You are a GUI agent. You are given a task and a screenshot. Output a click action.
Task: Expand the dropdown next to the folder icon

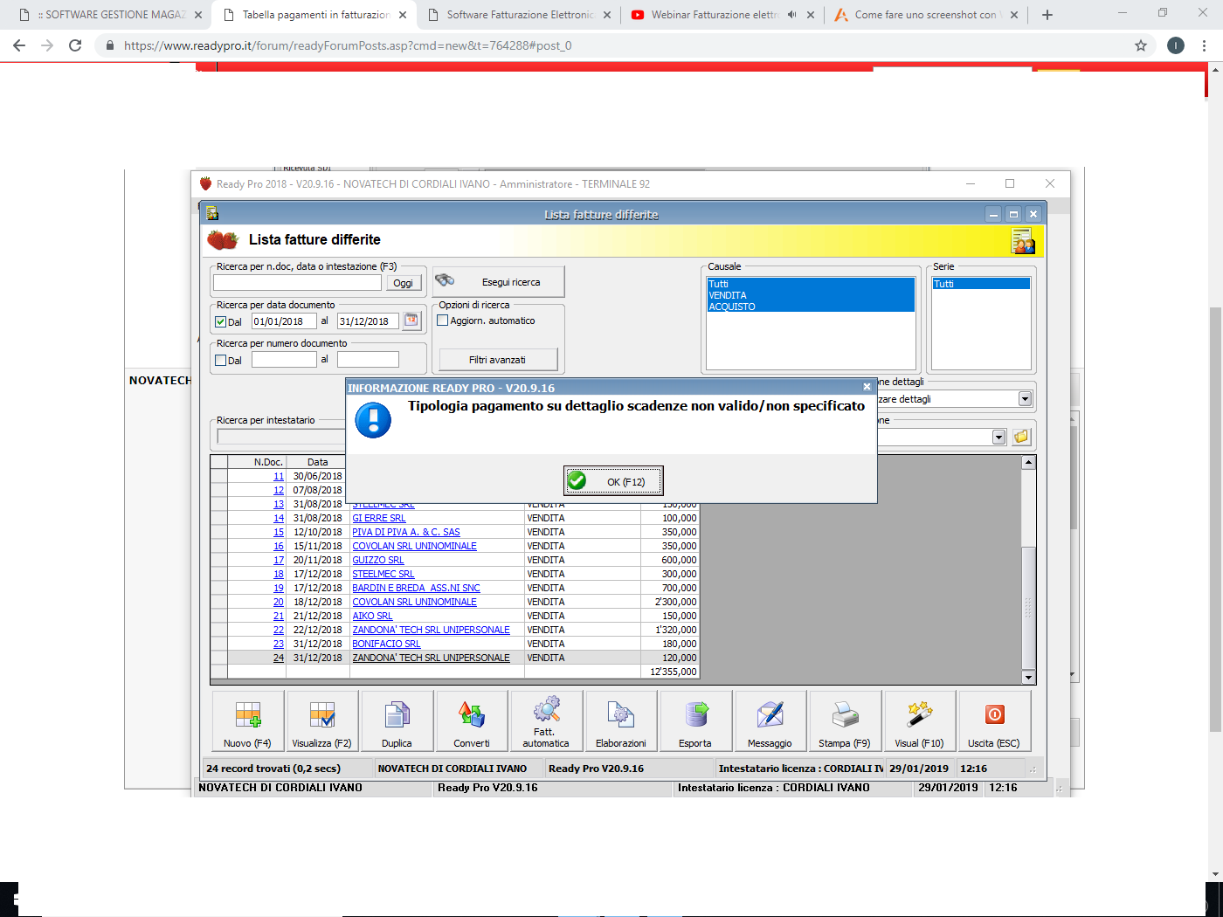point(999,438)
